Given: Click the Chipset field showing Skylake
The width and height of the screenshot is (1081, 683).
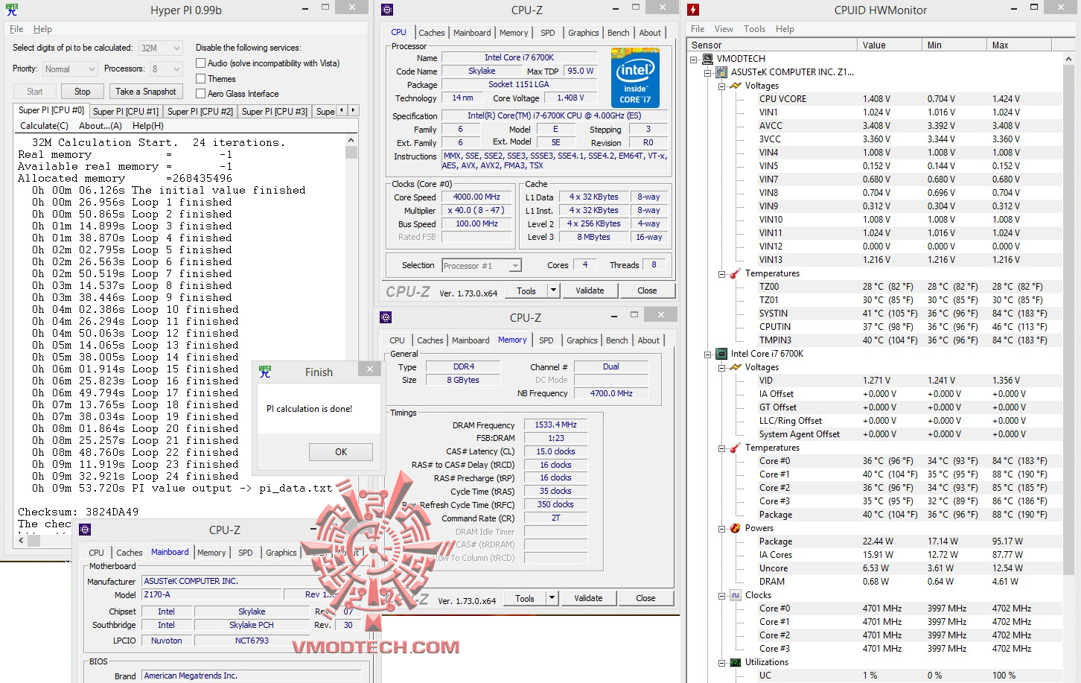Looking at the screenshot, I should (252, 611).
